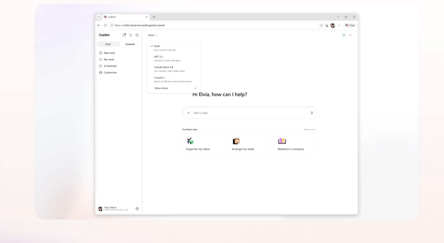Click into the Start a task input field
This screenshot has height=243, width=444.
[x=250, y=113]
